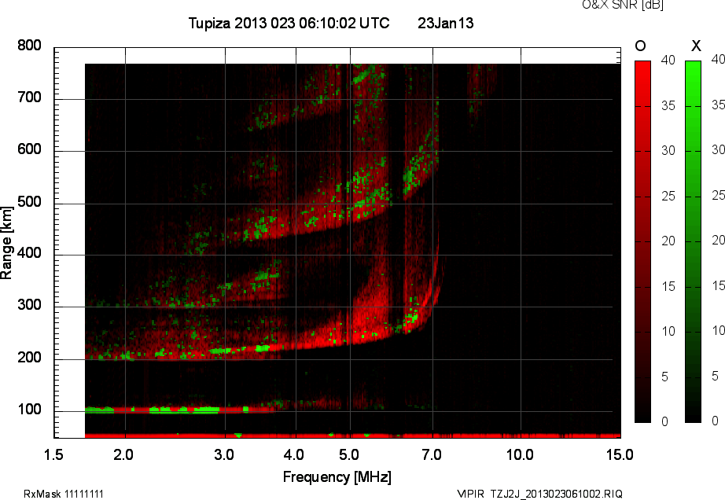Click the 600 range axis tick label
Screen dimensions: 725x500
(x=29, y=149)
